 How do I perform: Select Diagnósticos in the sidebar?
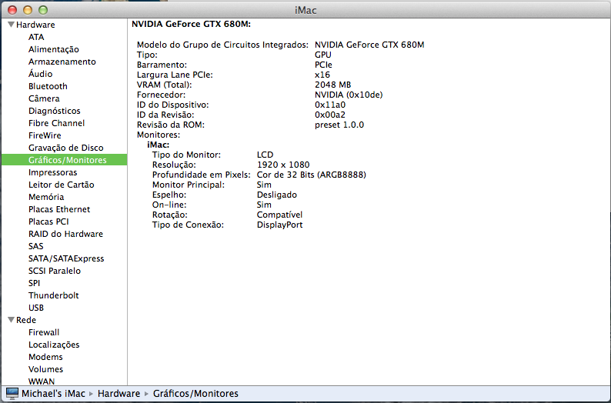tap(54, 111)
